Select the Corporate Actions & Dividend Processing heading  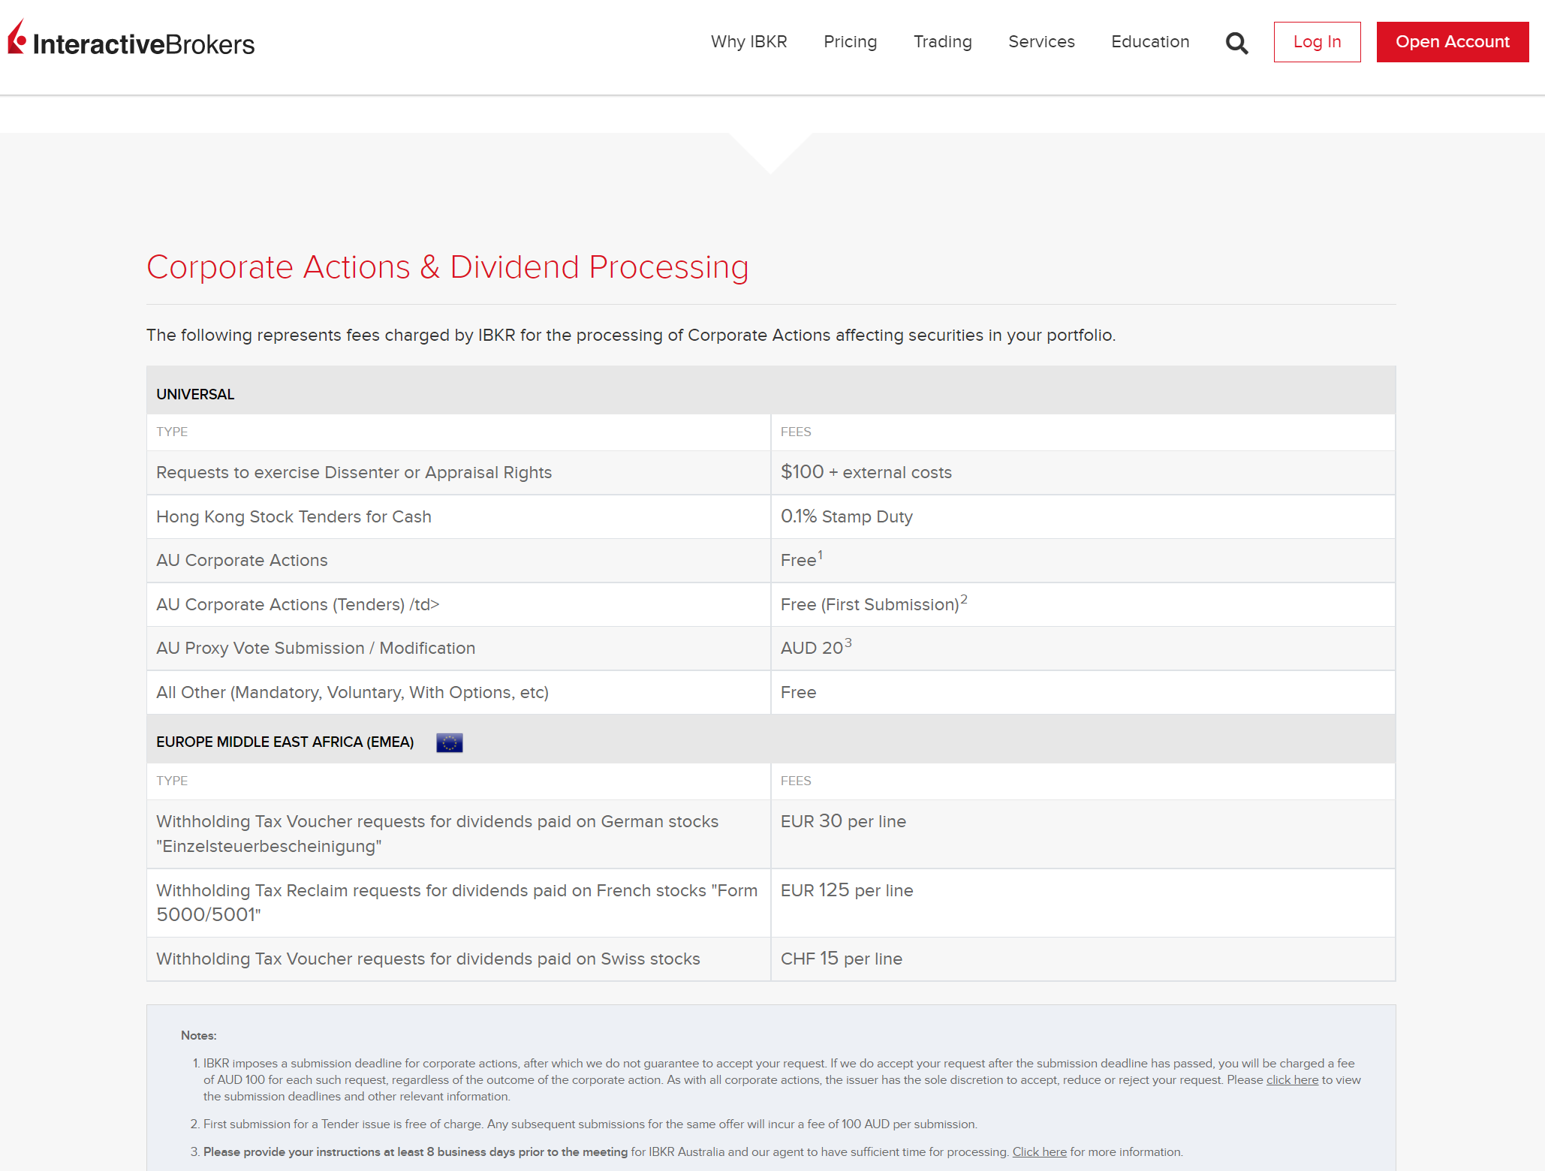(x=447, y=267)
